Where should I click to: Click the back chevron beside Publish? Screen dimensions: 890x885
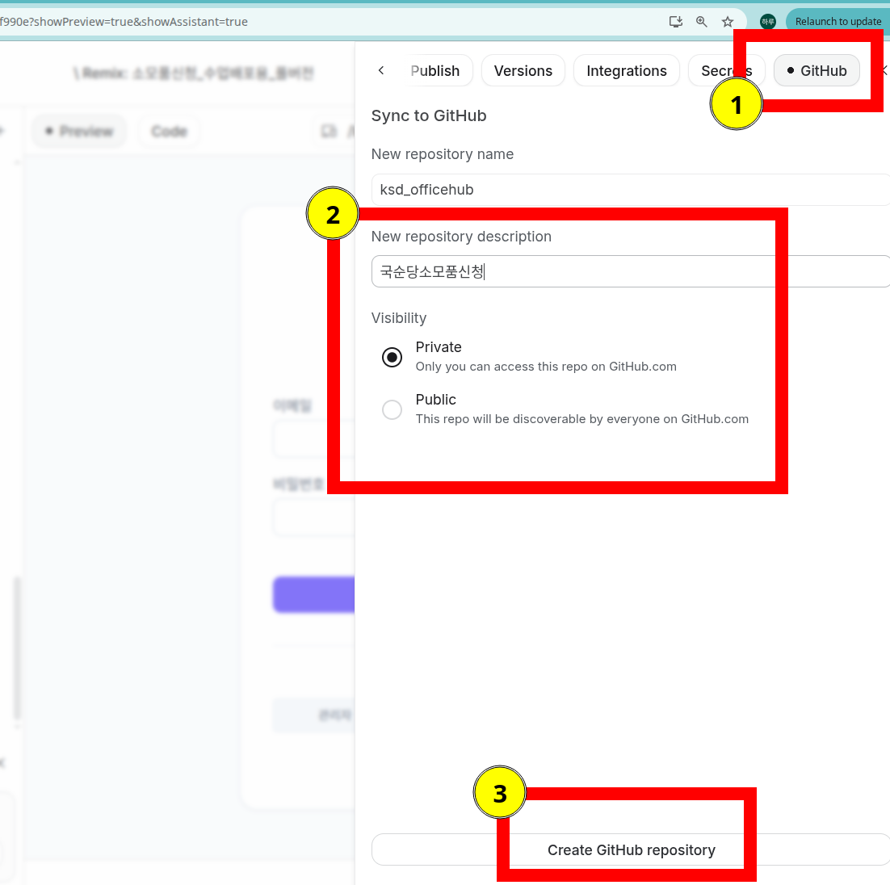[x=381, y=70]
